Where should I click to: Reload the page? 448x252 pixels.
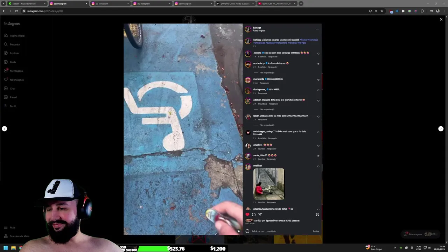click(x=16, y=11)
